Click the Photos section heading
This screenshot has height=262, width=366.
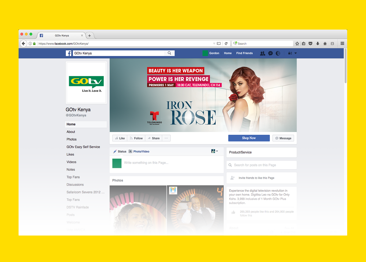click(118, 180)
